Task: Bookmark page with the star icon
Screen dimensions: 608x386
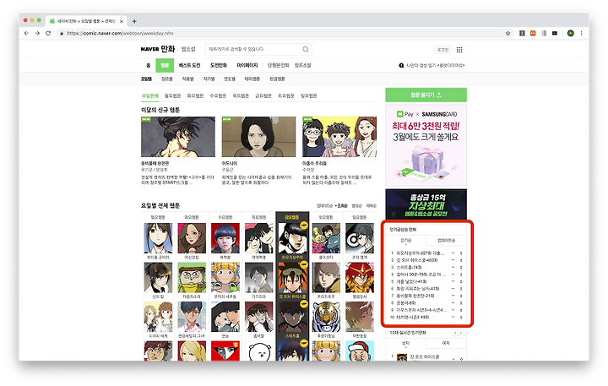Action: pyautogui.click(x=508, y=33)
